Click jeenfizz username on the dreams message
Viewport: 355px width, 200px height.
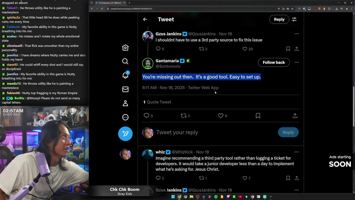[x=12, y=55]
